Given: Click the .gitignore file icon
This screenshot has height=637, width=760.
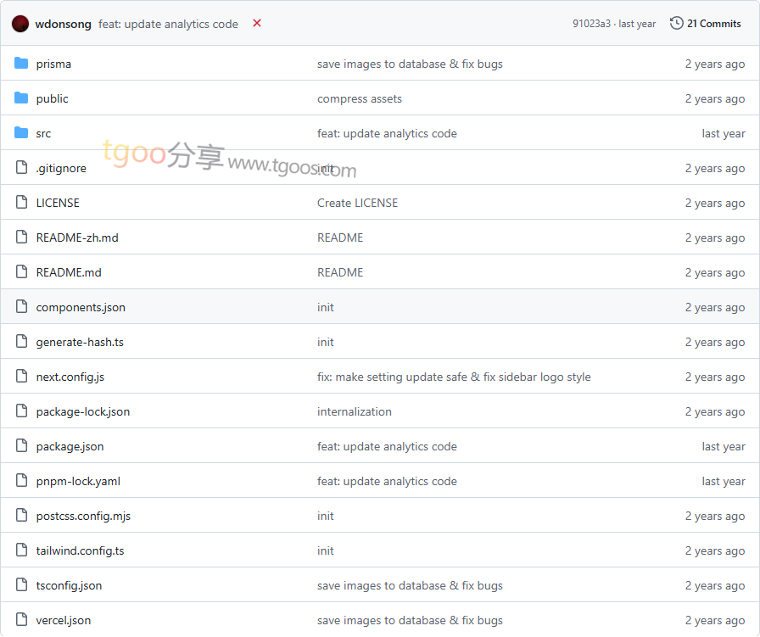Looking at the screenshot, I should point(21,168).
